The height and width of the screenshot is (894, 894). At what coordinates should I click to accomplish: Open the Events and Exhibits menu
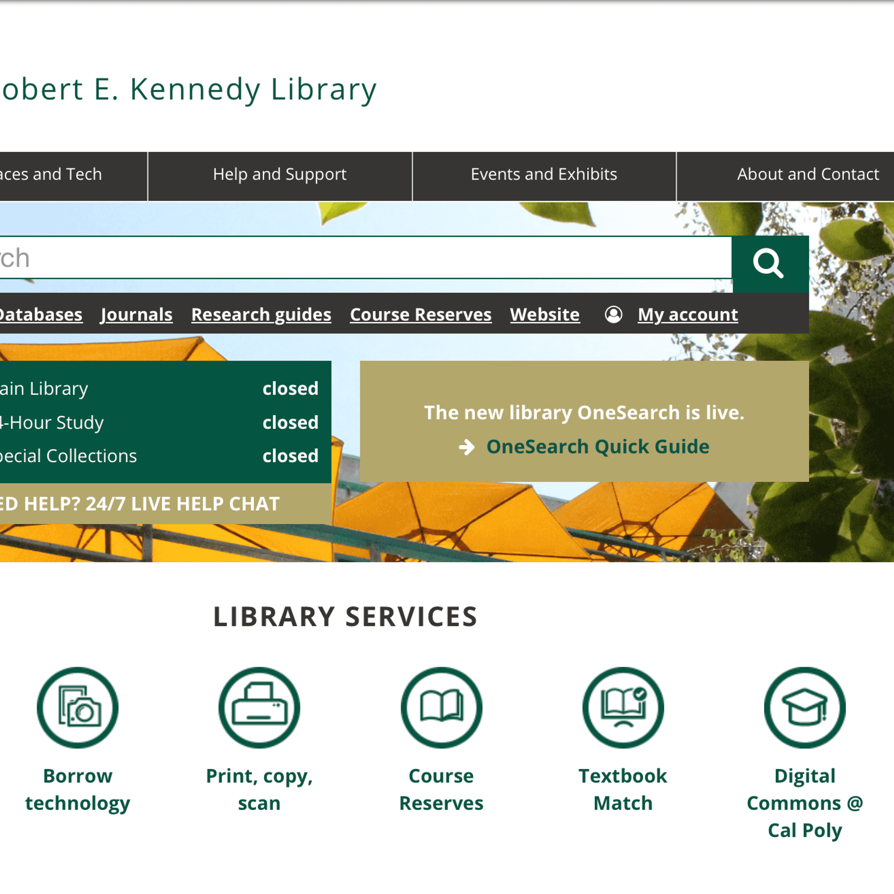(x=544, y=175)
